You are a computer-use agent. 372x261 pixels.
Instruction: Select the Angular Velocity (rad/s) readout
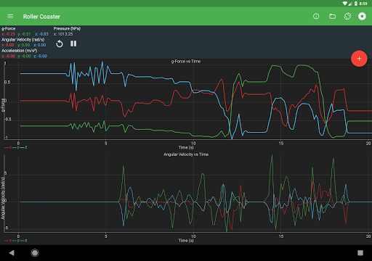pyautogui.click(x=23, y=39)
